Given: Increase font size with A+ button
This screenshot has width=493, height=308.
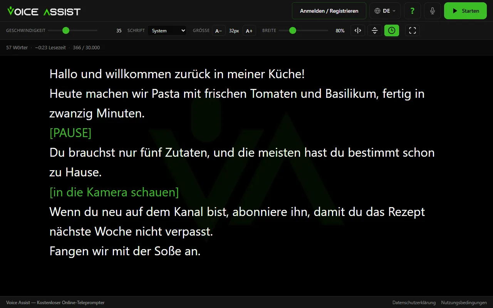Looking at the screenshot, I should (249, 31).
